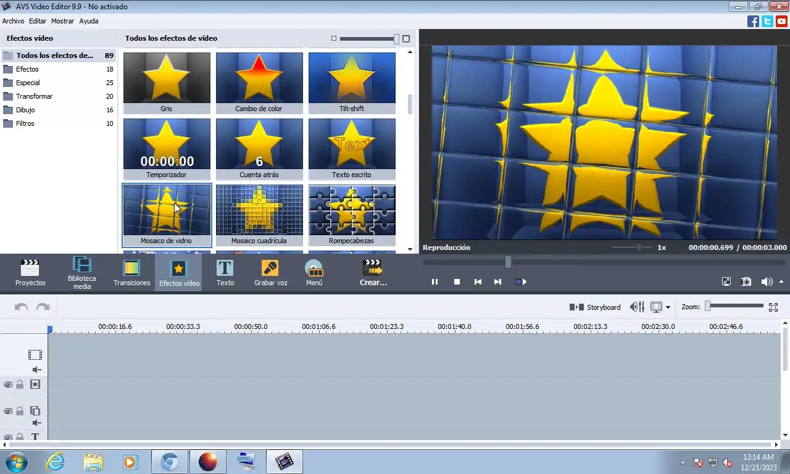The height and width of the screenshot is (474, 790).
Task: Select the Temporizador effect
Action: click(x=167, y=149)
